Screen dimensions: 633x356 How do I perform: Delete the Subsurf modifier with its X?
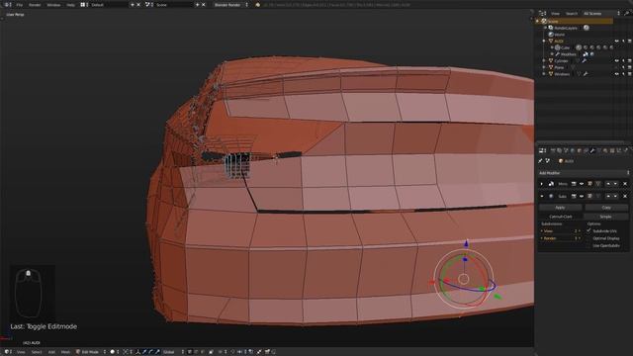(x=625, y=196)
